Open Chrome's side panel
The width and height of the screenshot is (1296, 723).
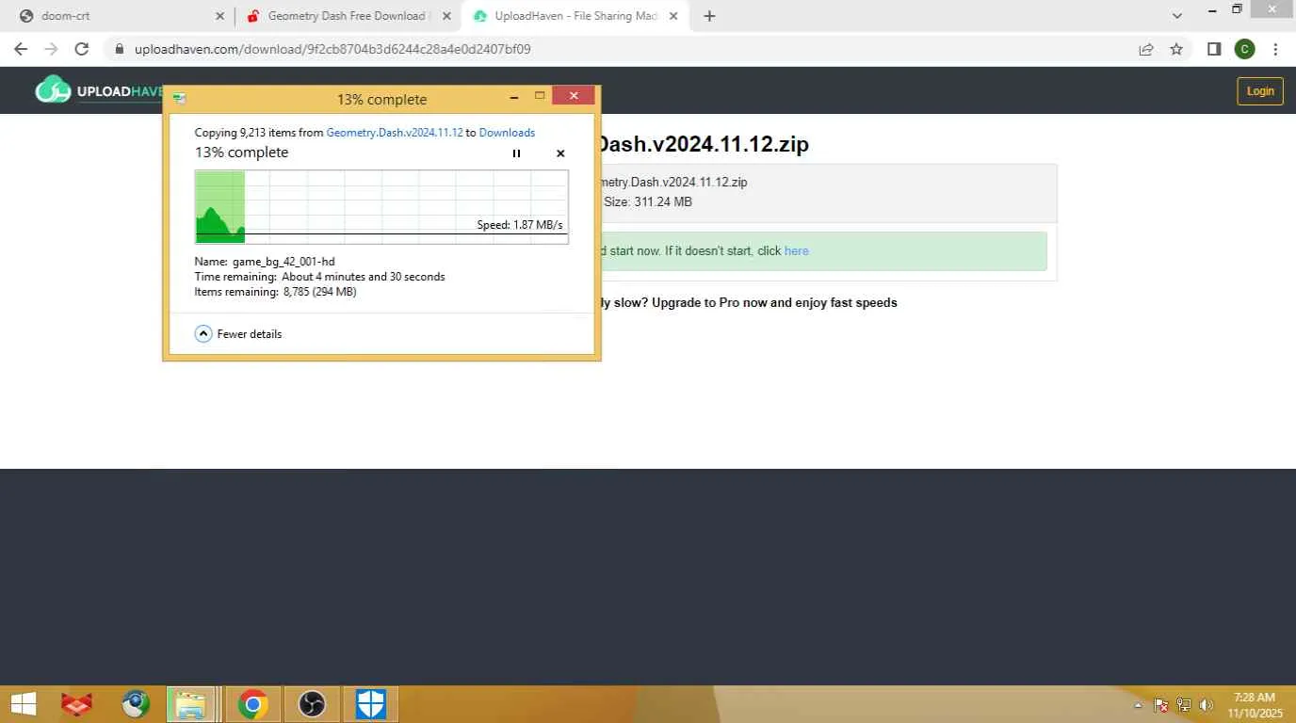[1214, 49]
